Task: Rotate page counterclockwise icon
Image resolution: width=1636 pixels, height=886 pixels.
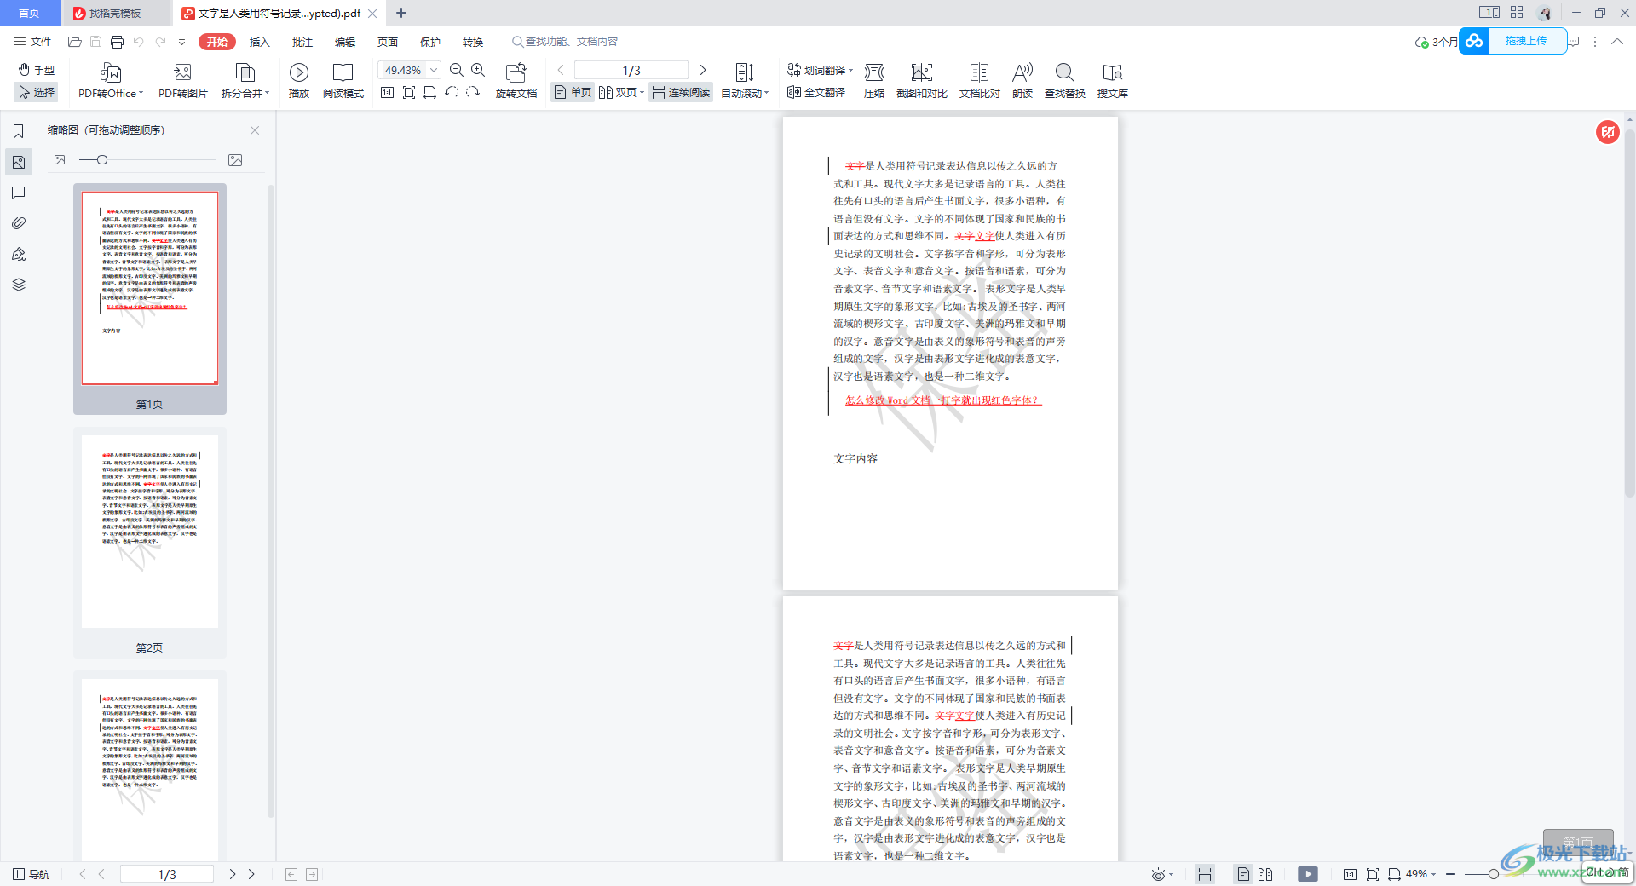Action: pos(452,92)
